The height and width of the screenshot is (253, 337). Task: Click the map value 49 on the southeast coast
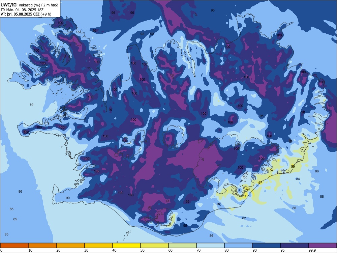(x=248, y=189)
